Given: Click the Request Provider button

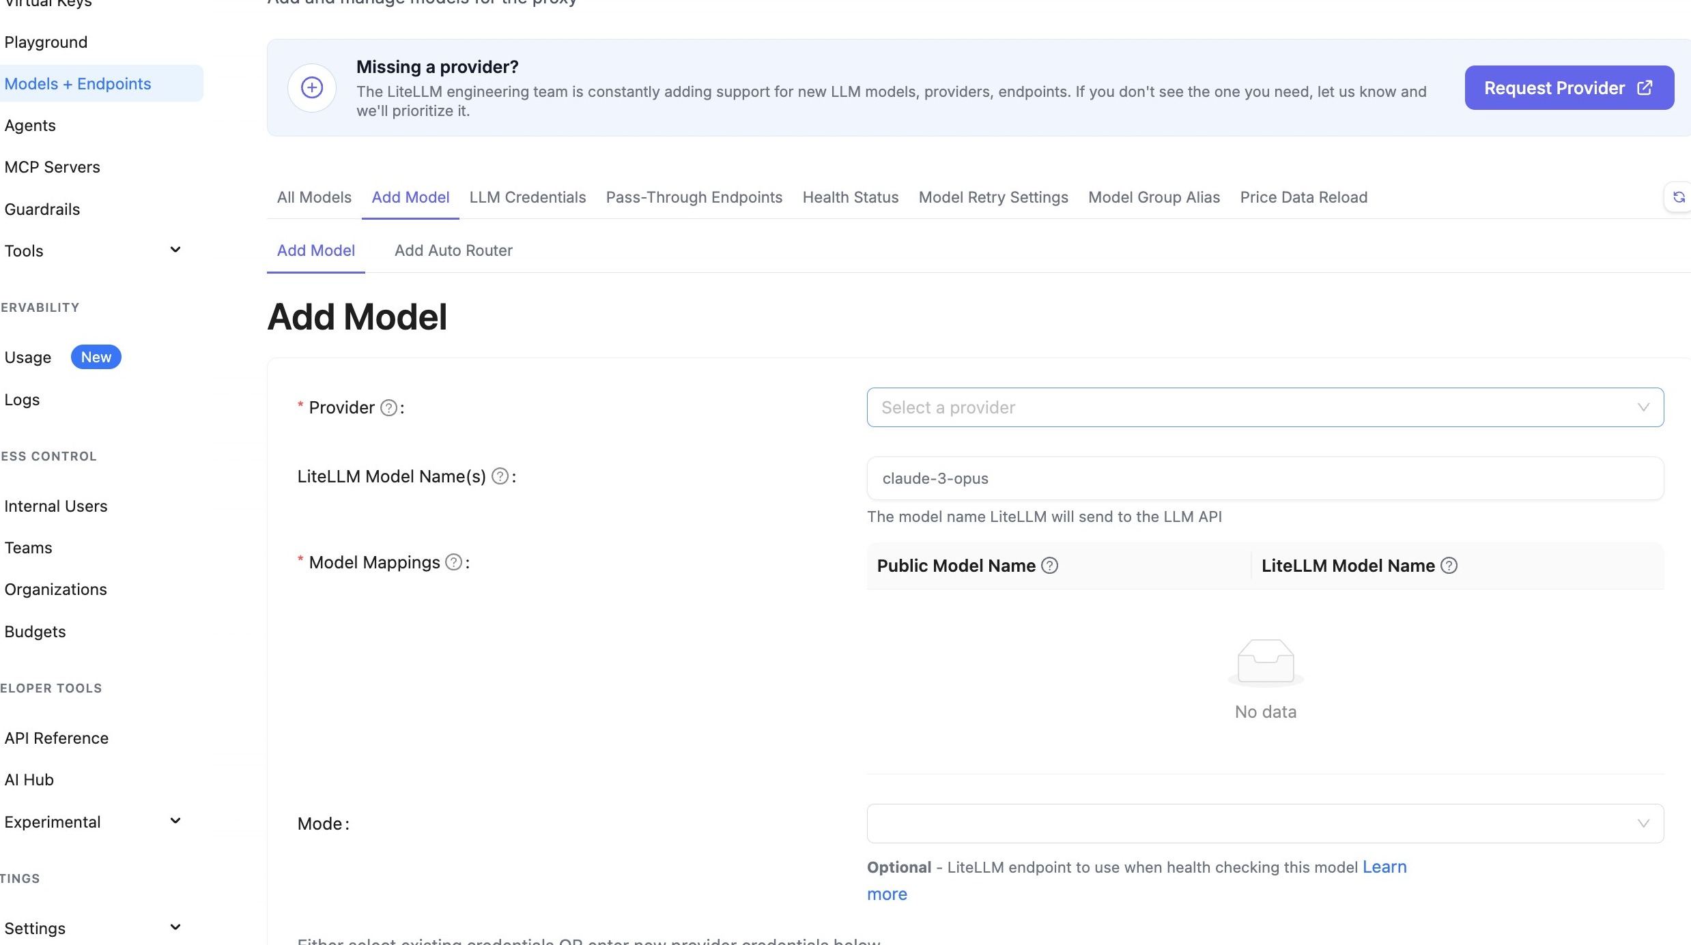Looking at the screenshot, I should coord(1569,88).
